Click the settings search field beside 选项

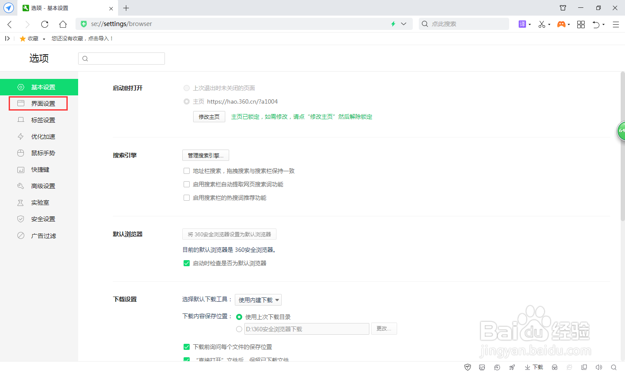(122, 59)
